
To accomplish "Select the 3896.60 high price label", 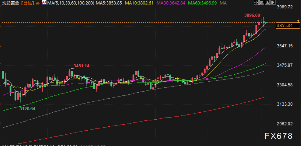I will pos(252,15).
